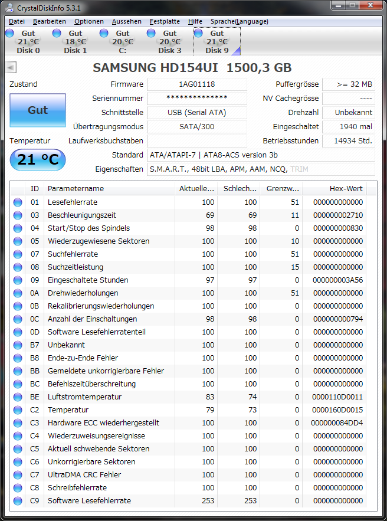Open the Datei menu

click(17, 22)
